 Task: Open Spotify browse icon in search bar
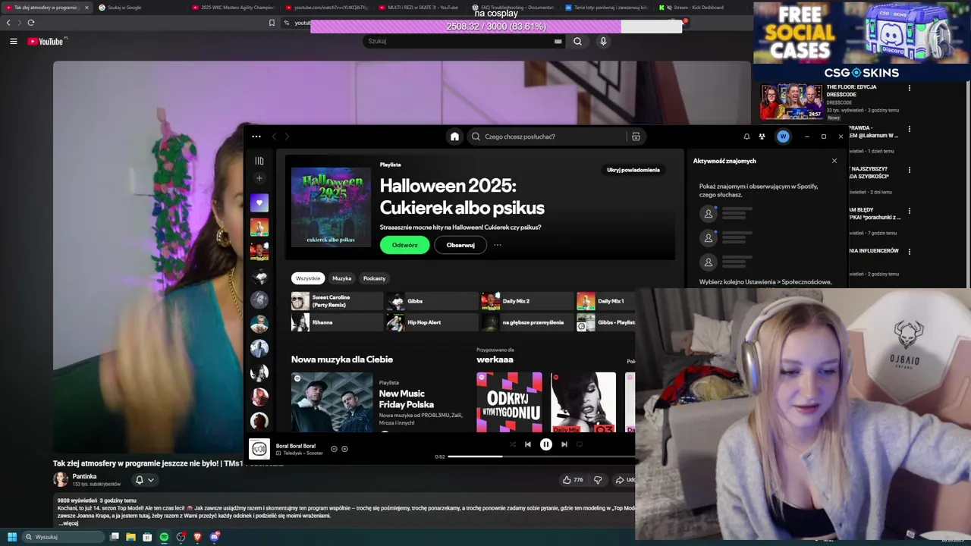636,136
